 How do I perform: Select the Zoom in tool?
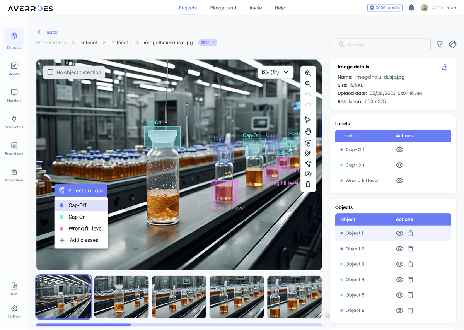308,73
